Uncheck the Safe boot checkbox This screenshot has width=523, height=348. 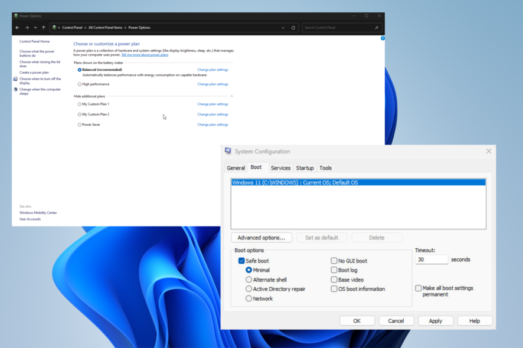pos(241,261)
